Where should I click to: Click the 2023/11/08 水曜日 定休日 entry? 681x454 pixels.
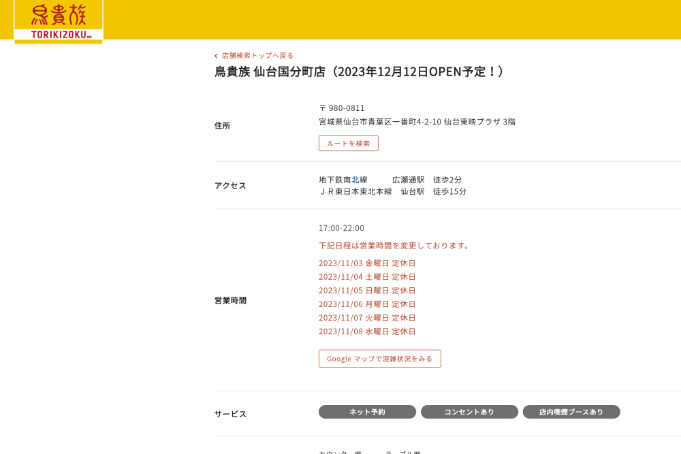367,331
